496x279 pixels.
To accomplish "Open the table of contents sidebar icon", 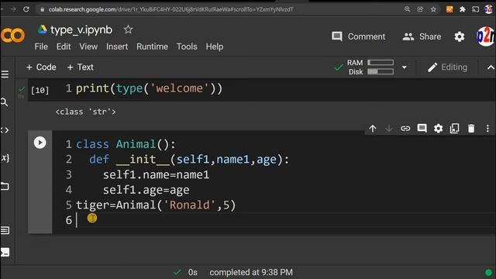I will click(x=5, y=74).
